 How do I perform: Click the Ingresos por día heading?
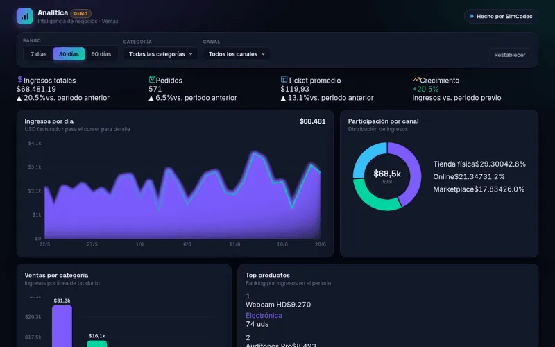point(49,121)
